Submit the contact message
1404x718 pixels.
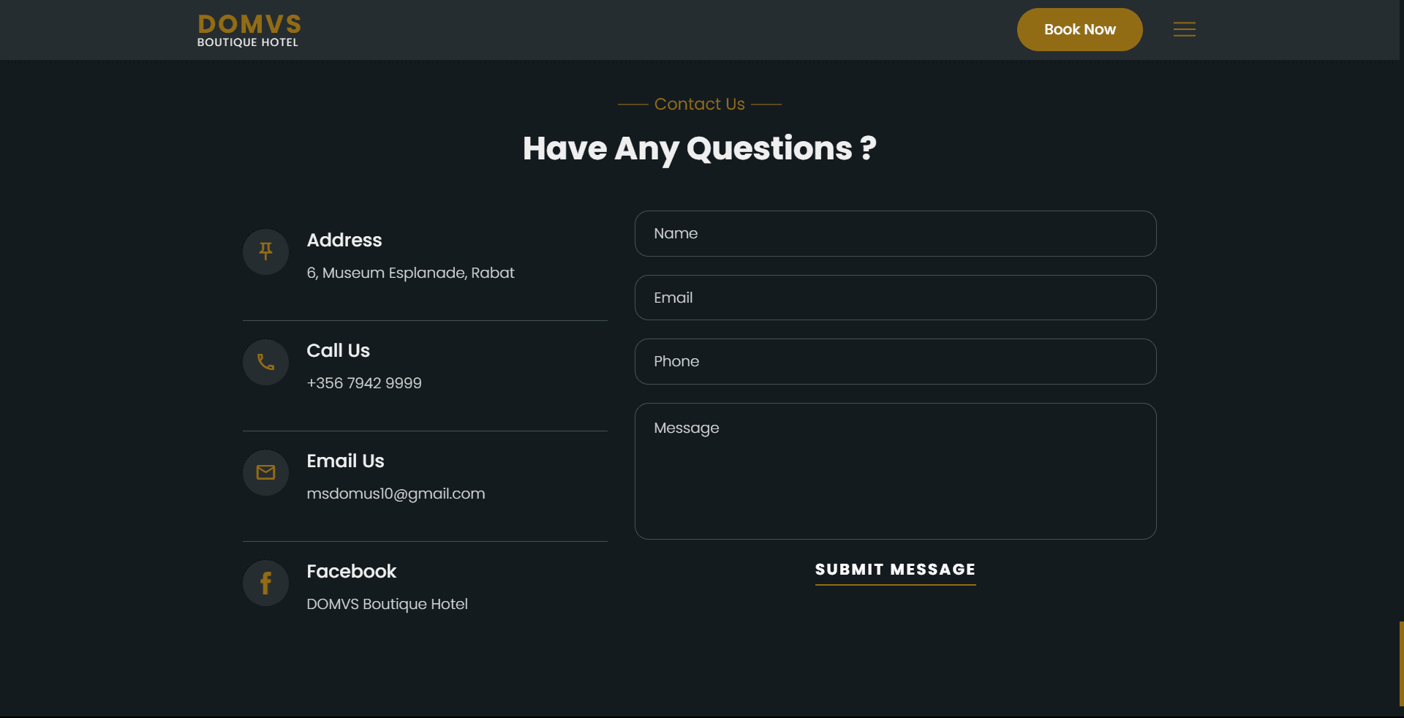[x=895, y=570]
